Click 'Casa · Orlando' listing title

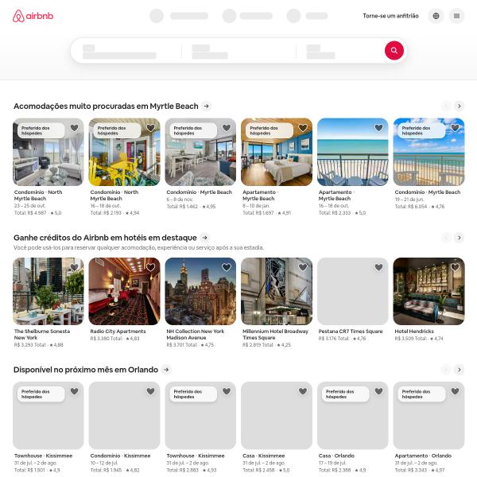336,456
